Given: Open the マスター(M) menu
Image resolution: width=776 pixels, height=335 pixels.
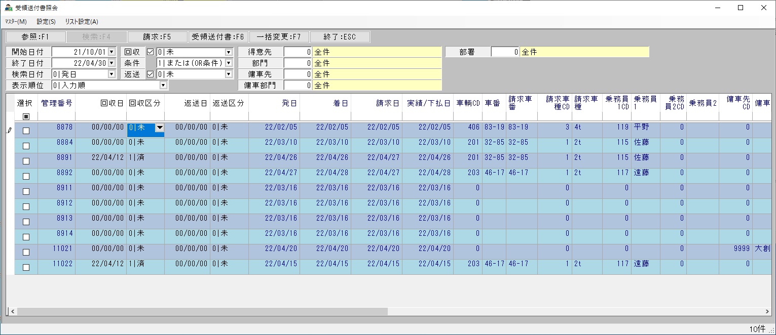Looking at the screenshot, I should (x=16, y=22).
